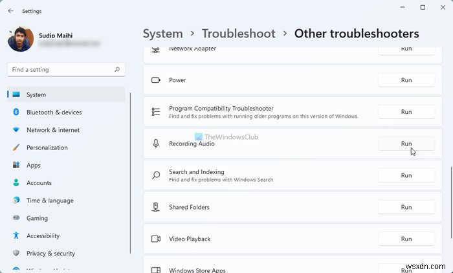Click the Gaming controller icon in sidebar

click(16, 218)
